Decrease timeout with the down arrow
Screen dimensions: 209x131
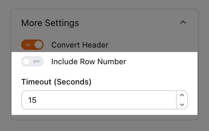coord(182,105)
